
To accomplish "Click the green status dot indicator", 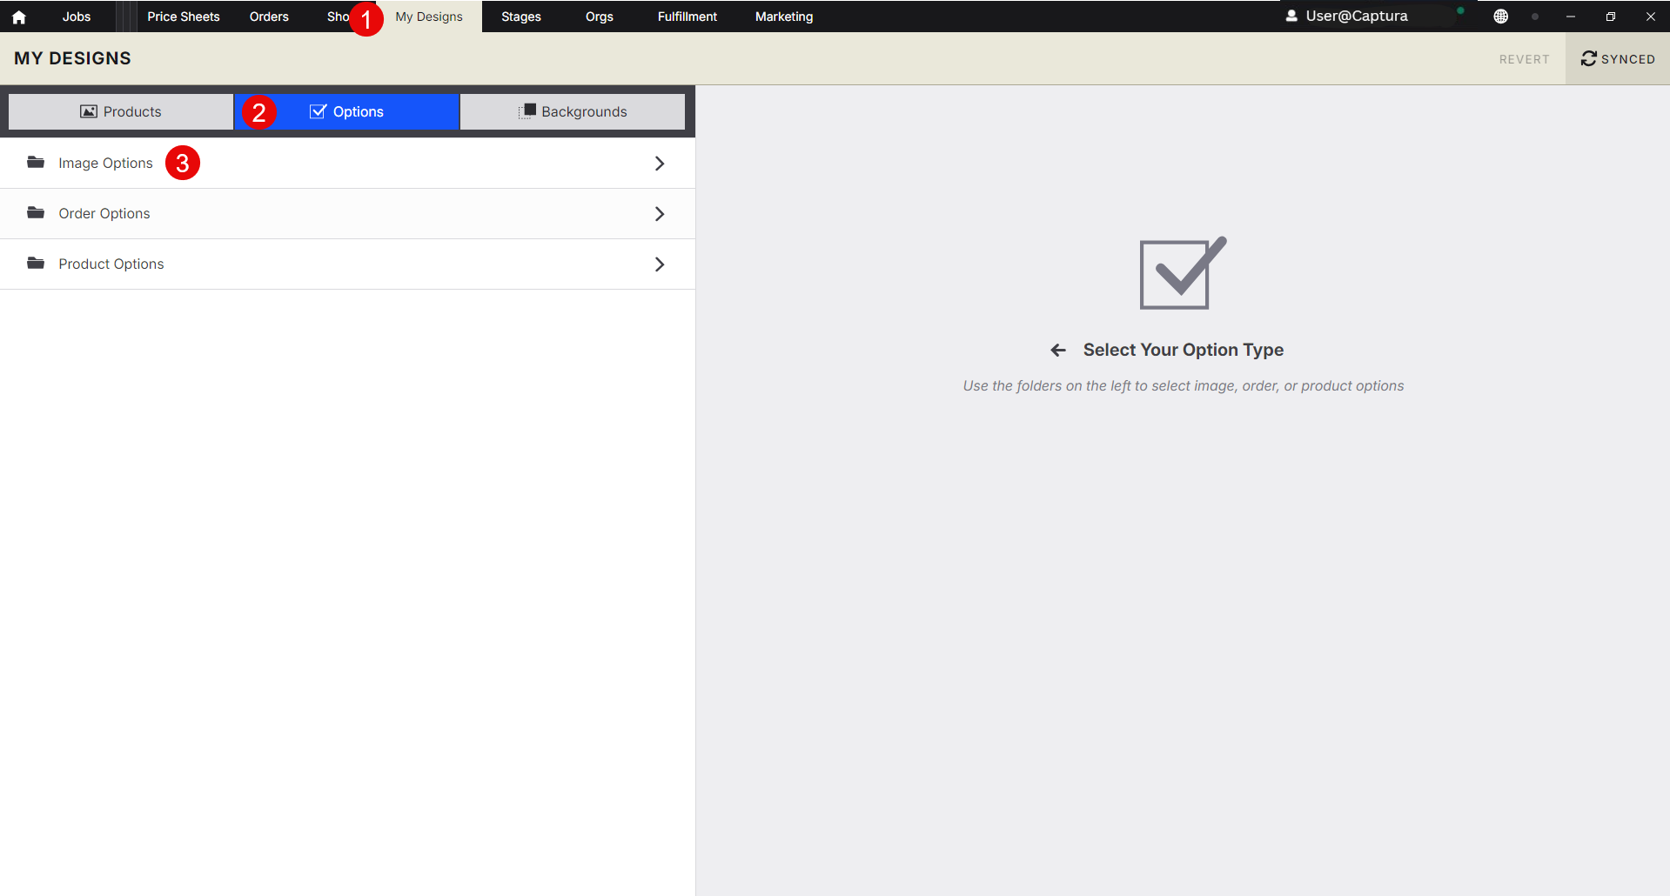I will tap(1460, 10).
